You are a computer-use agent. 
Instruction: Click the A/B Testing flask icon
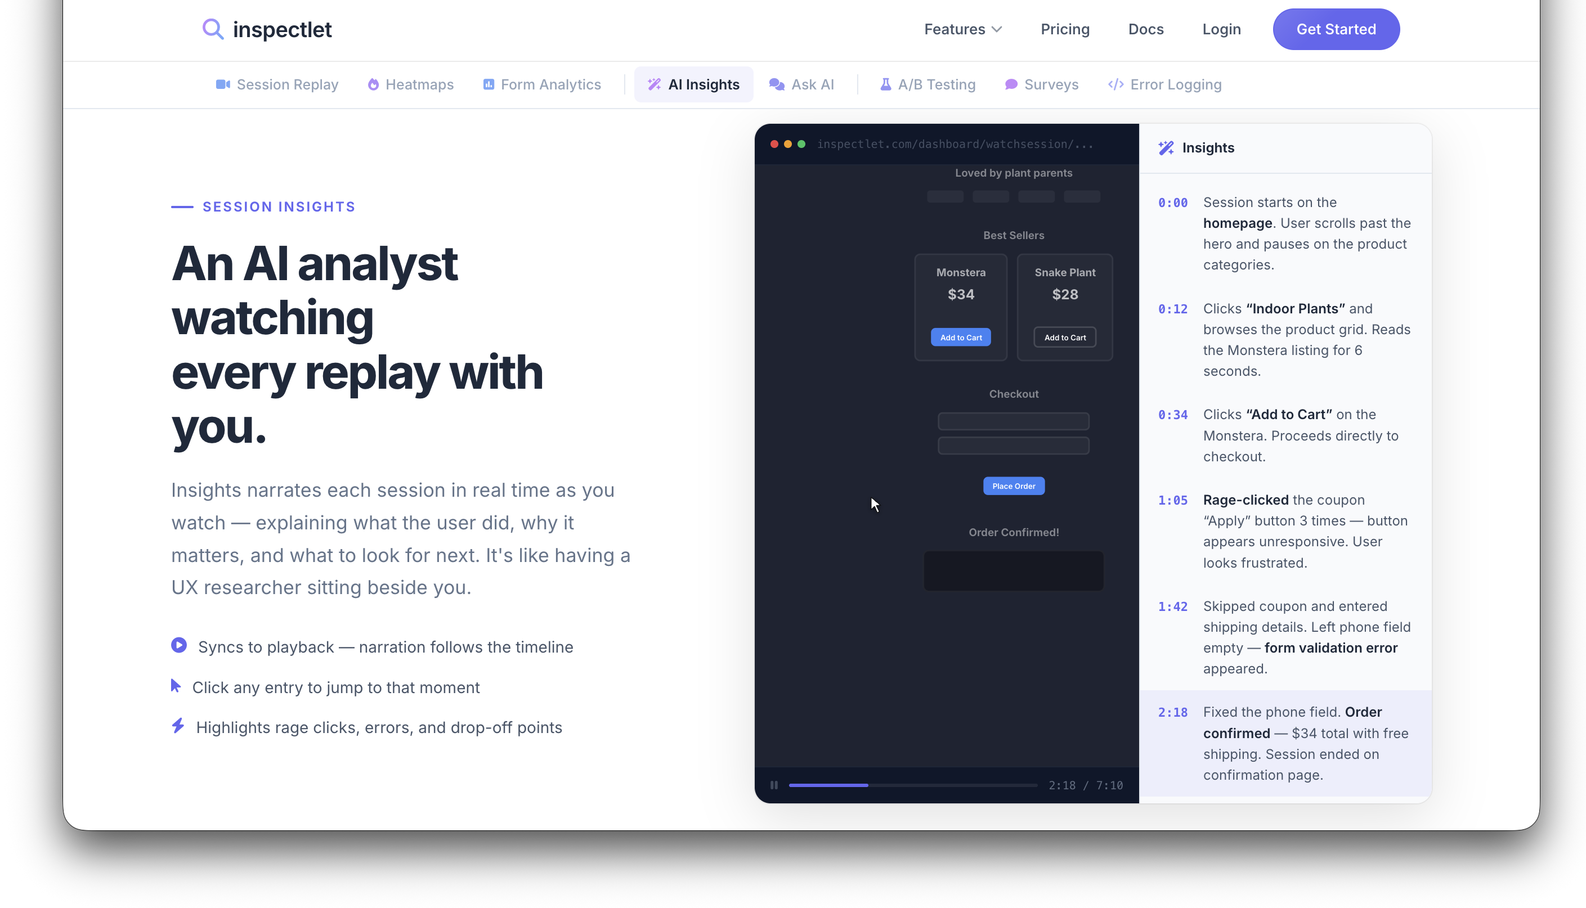tap(886, 84)
